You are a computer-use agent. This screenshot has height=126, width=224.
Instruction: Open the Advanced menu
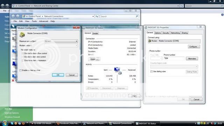(43, 21)
